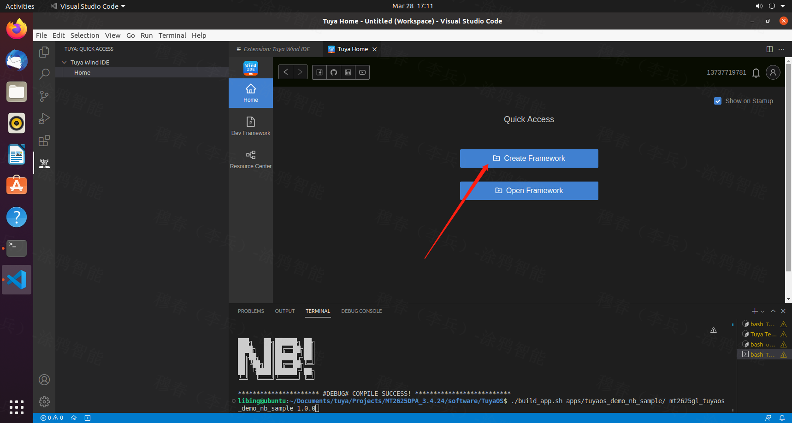Open the Selection menu

click(85, 35)
